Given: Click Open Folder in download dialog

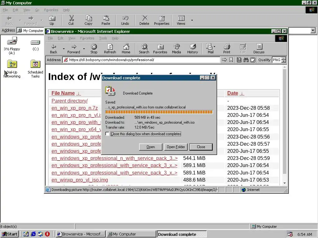Looking at the screenshot, I should (x=176, y=147).
